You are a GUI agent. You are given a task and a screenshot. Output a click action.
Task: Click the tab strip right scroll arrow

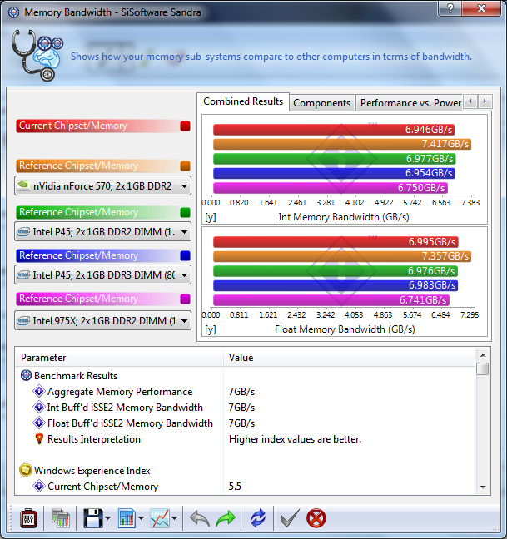point(485,101)
